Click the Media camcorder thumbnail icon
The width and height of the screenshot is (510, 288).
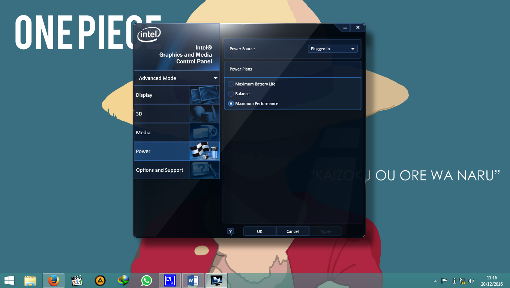(205, 132)
